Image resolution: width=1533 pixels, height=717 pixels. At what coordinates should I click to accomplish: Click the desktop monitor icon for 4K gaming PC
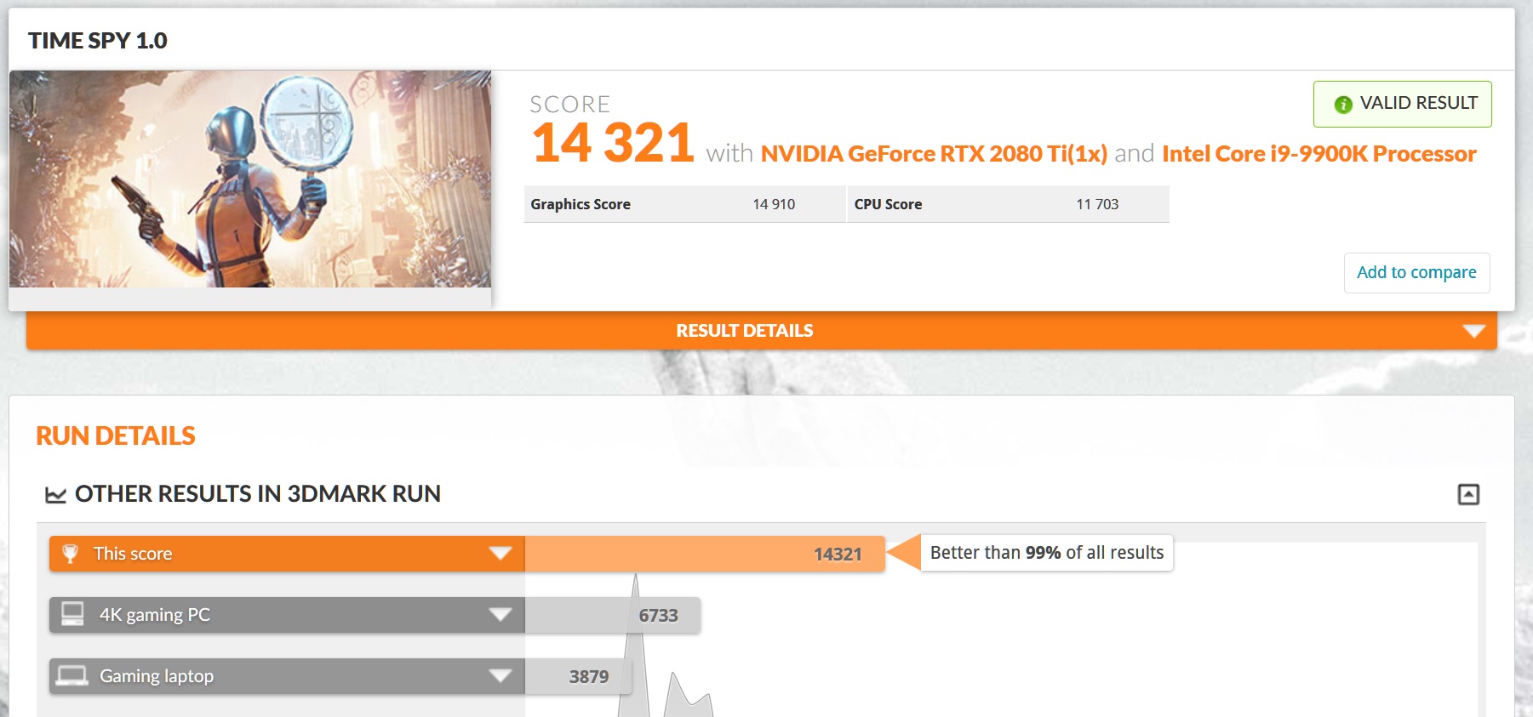pyautogui.click(x=73, y=614)
